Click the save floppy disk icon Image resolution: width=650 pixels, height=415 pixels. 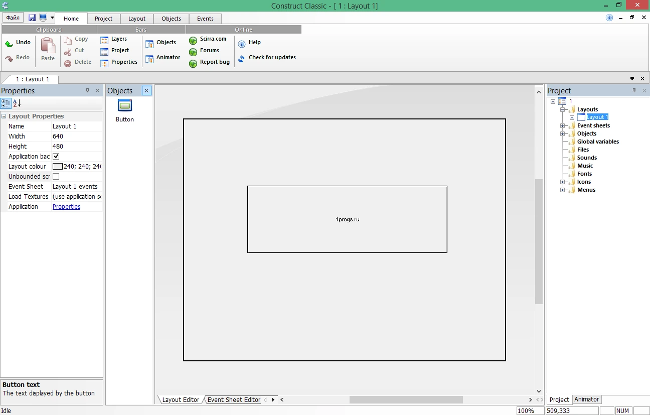click(x=32, y=18)
